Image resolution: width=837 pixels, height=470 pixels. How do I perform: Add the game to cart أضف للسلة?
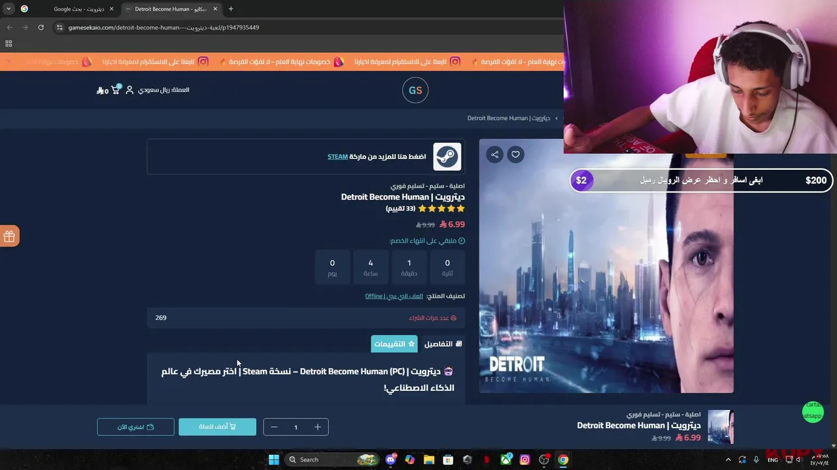pyautogui.click(x=217, y=427)
